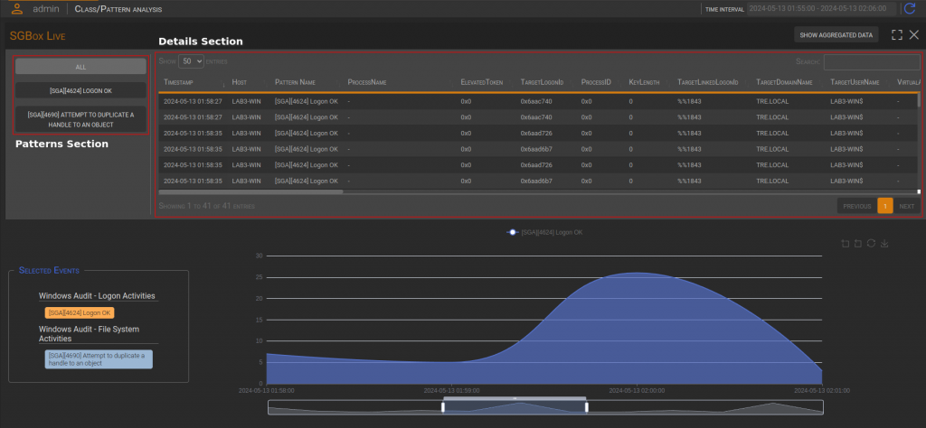The image size is (926, 428).
Task: Refresh the time interval with the reload icon
Action: [x=909, y=9]
